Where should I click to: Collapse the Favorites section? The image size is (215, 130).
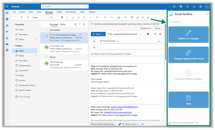tap(13, 24)
